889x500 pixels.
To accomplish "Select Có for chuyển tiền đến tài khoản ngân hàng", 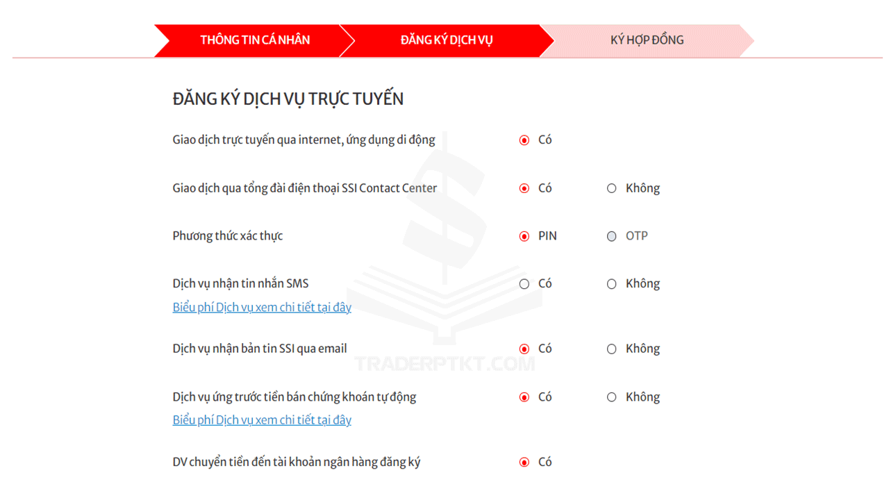I will coord(524,462).
